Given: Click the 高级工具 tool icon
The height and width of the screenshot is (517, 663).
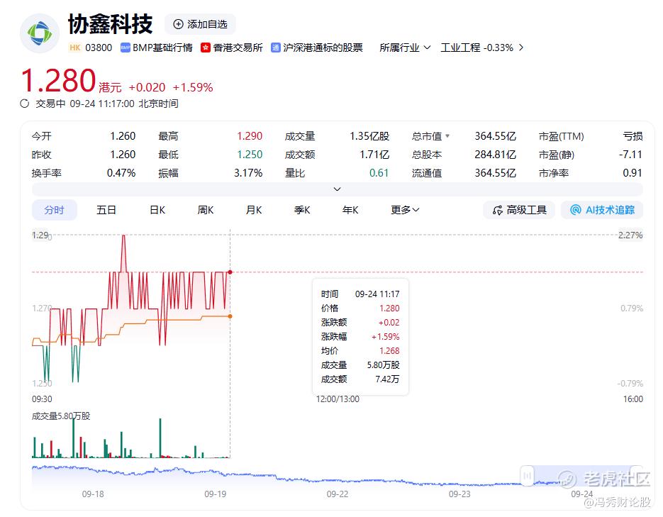Looking at the screenshot, I should coord(498,210).
